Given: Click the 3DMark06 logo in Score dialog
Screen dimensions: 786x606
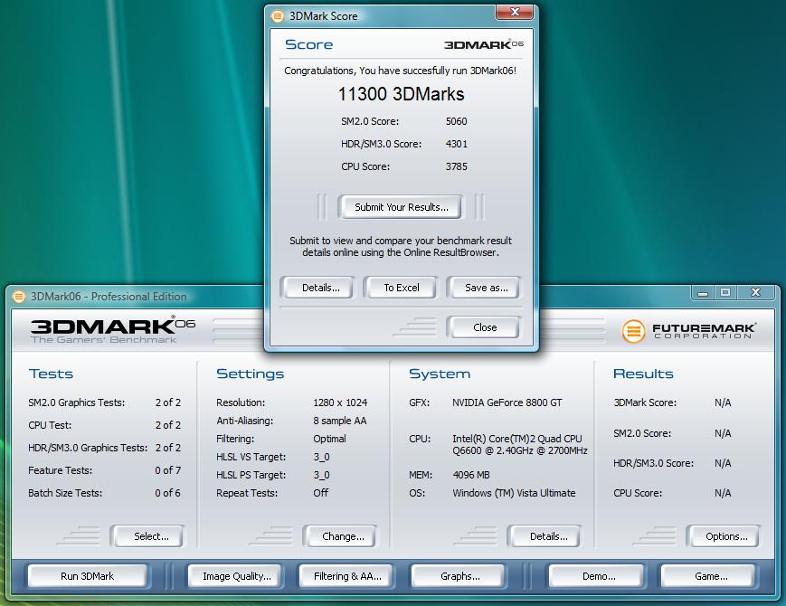Looking at the screenshot, I should (x=484, y=44).
